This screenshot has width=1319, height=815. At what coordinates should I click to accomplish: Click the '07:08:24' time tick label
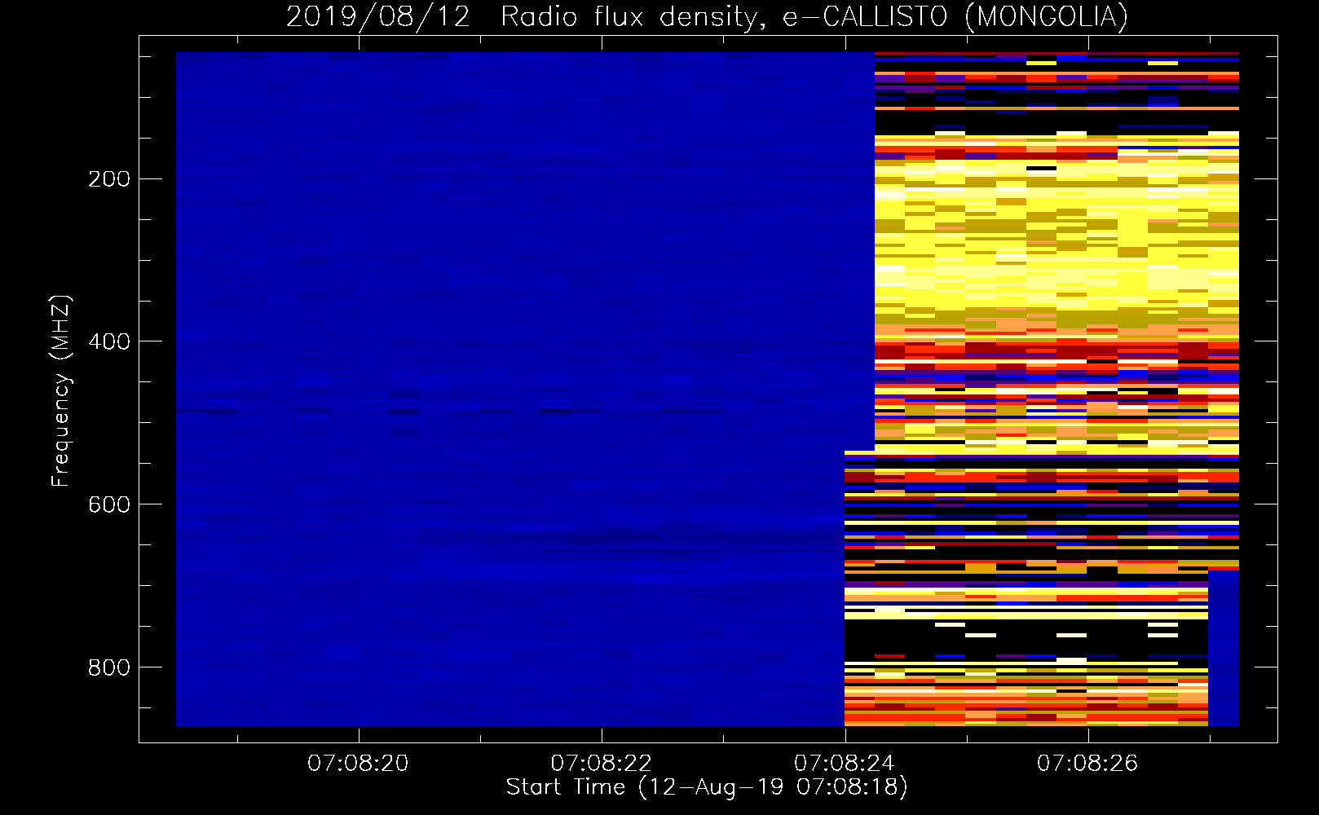[x=845, y=763]
